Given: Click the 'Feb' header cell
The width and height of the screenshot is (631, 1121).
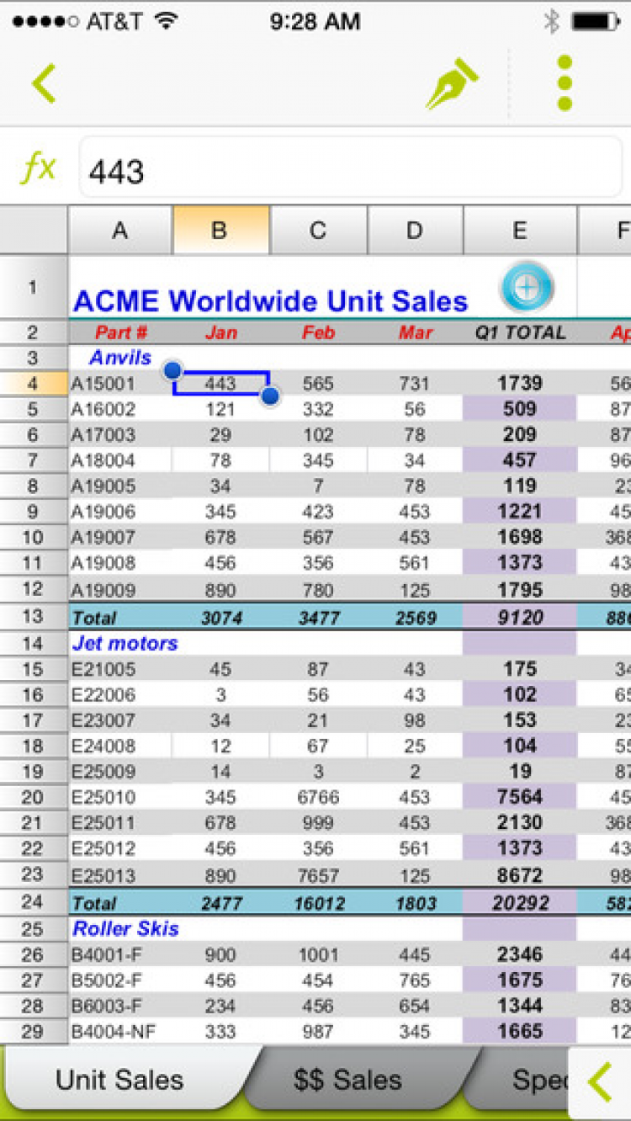Looking at the screenshot, I should tap(318, 332).
